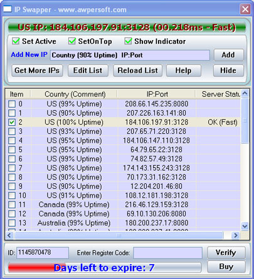The width and height of the screenshot is (254, 279).
Task: Select IP 207.65.71.220:3128
Action: tap(156, 131)
